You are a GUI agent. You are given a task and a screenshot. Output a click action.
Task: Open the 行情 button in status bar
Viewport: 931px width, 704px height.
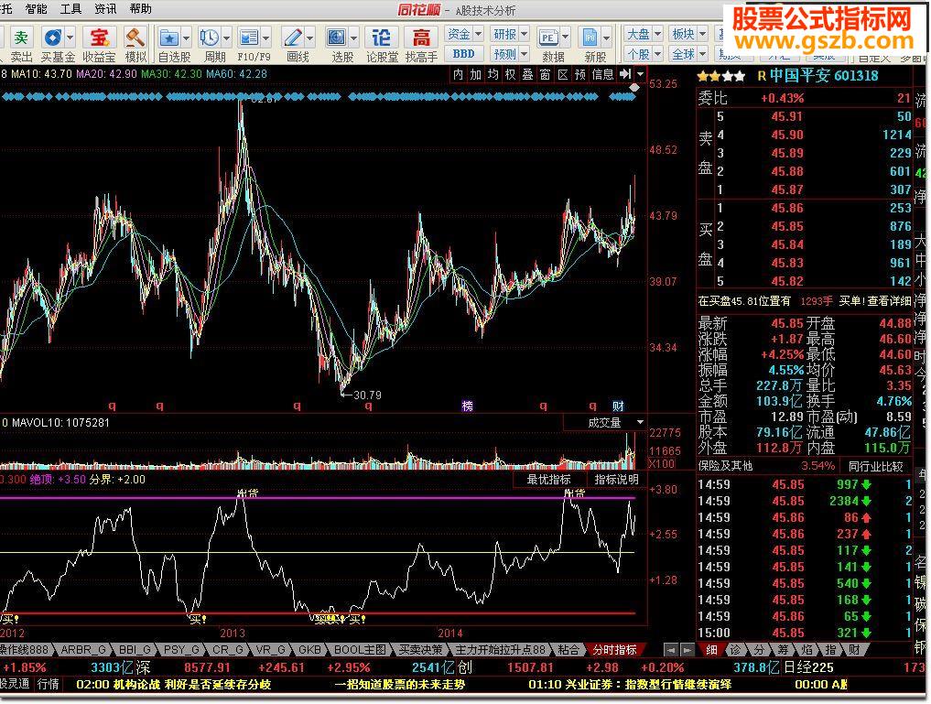pyautogui.click(x=49, y=684)
